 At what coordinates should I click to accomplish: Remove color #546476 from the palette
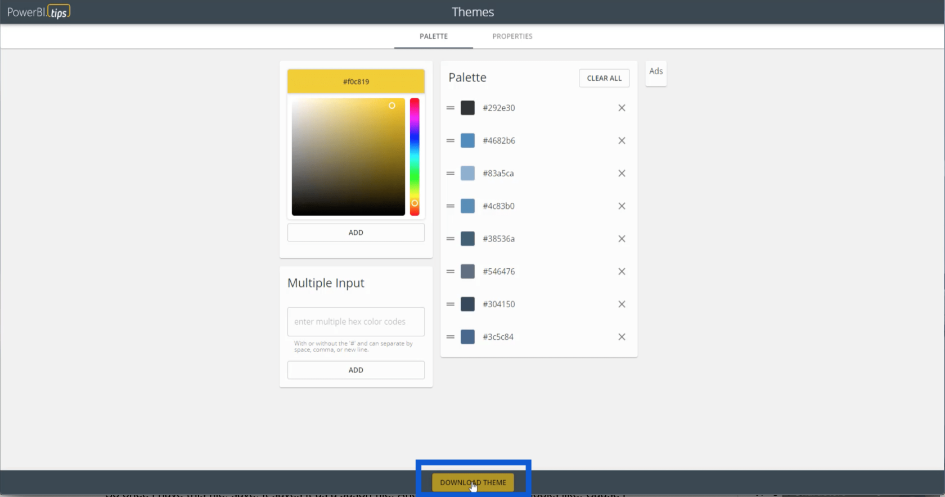click(x=622, y=271)
